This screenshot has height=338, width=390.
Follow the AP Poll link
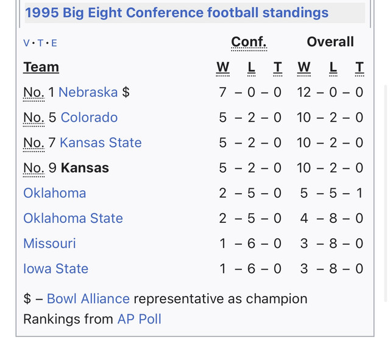pos(139,319)
